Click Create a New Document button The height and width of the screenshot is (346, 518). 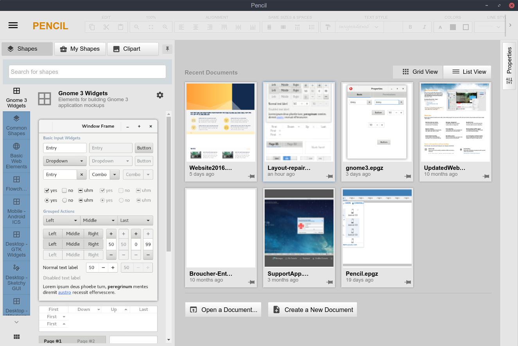click(313, 310)
